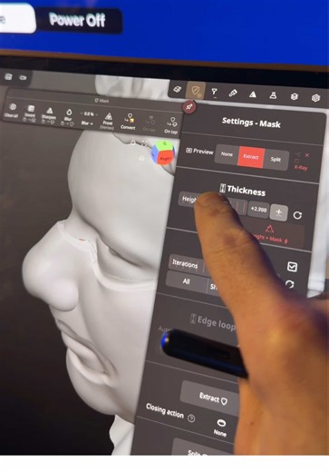The height and width of the screenshot is (472, 329).
Task: Tap the plus button beside thickness value
Action: pyautogui.click(x=279, y=212)
